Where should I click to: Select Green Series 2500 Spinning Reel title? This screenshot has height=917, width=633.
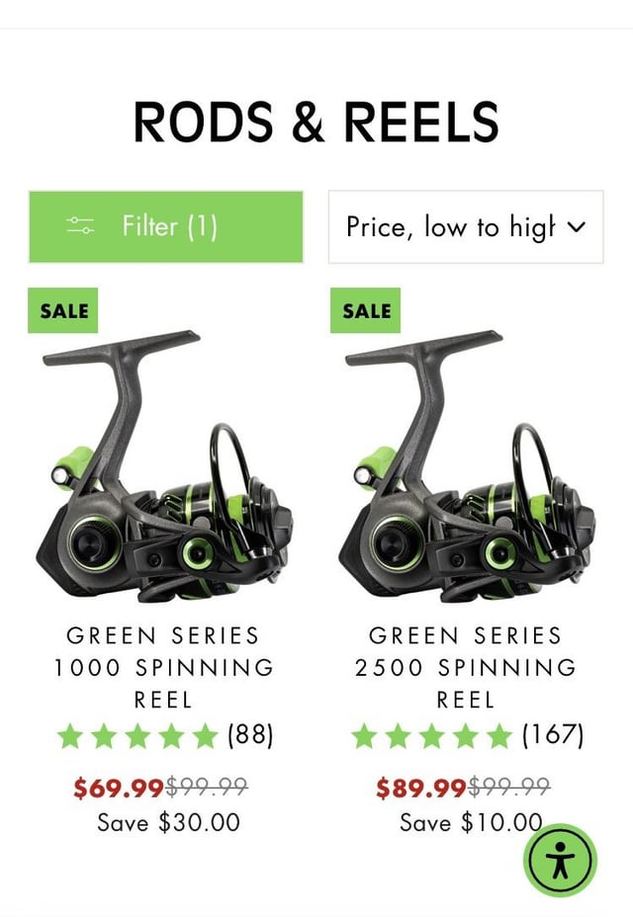click(466, 667)
